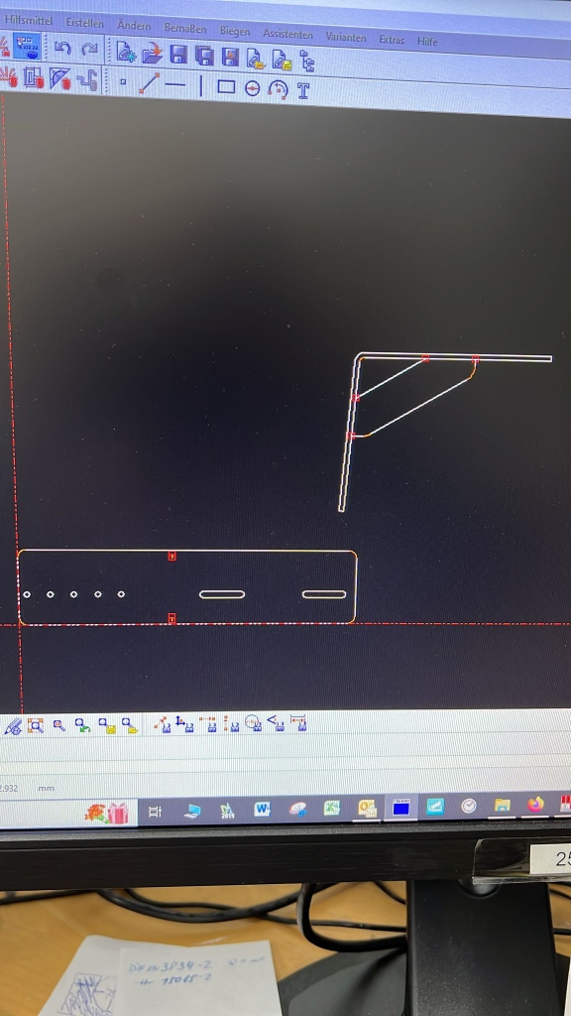Viewport: 571px width, 1016px height.
Task: Open Word from the taskbar
Action: [x=262, y=809]
